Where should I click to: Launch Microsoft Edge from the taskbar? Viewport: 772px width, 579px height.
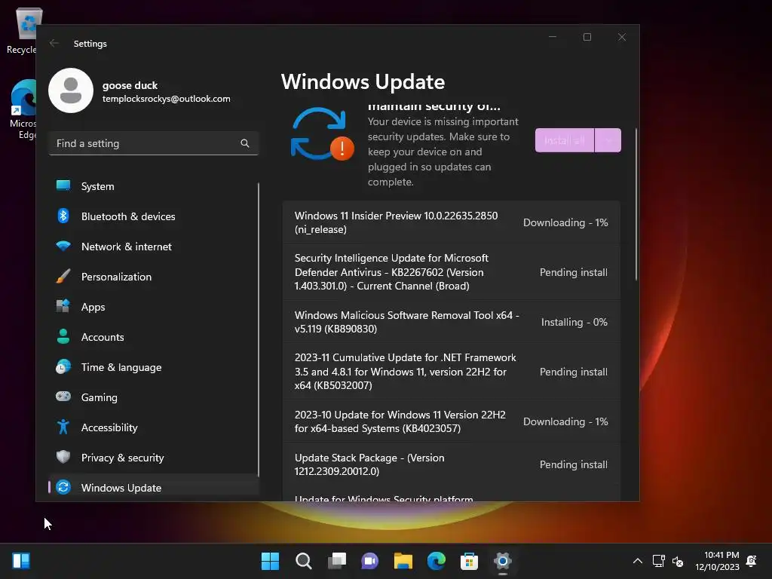click(x=437, y=561)
